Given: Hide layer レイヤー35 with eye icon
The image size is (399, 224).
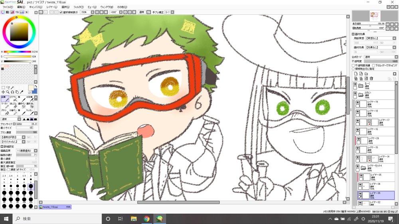Looking at the screenshot, I should click(x=361, y=175).
